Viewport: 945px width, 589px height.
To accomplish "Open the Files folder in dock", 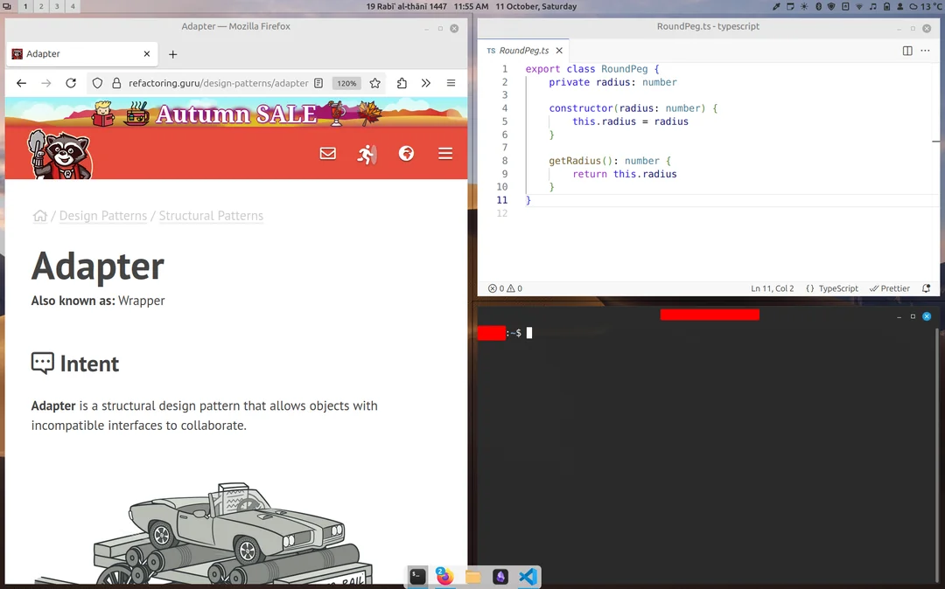I will 473,577.
